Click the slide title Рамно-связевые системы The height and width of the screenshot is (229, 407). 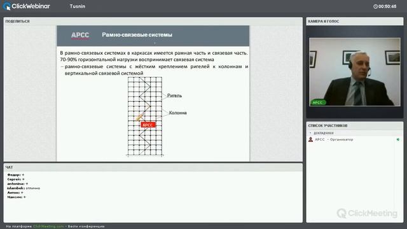coord(137,35)
